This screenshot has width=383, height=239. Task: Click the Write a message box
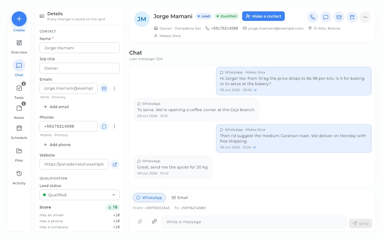[254, 222]
